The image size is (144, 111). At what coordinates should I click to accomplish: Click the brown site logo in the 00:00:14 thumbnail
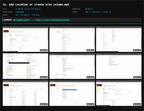tap(6, 31)
